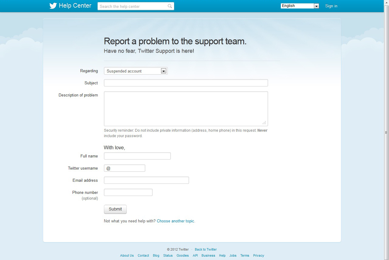Open the Help footer link
Viewport: 389px width, 260px height.
[222, 255]
